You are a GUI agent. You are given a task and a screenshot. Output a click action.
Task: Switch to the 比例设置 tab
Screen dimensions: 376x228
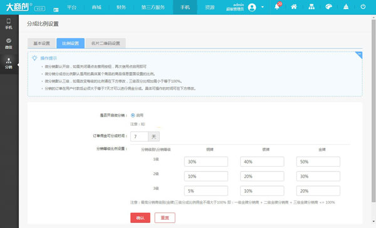coord(70,43)
